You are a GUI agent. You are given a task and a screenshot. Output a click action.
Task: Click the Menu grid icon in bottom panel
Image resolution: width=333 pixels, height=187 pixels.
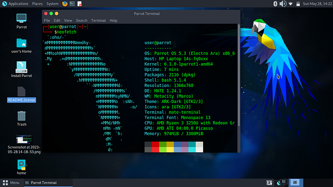5,183
